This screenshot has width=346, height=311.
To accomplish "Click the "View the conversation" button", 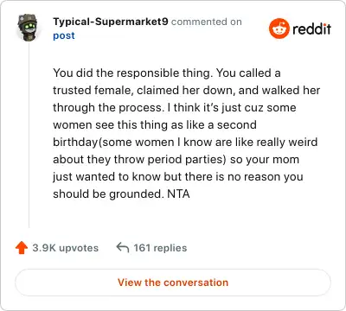I will 173,282.
